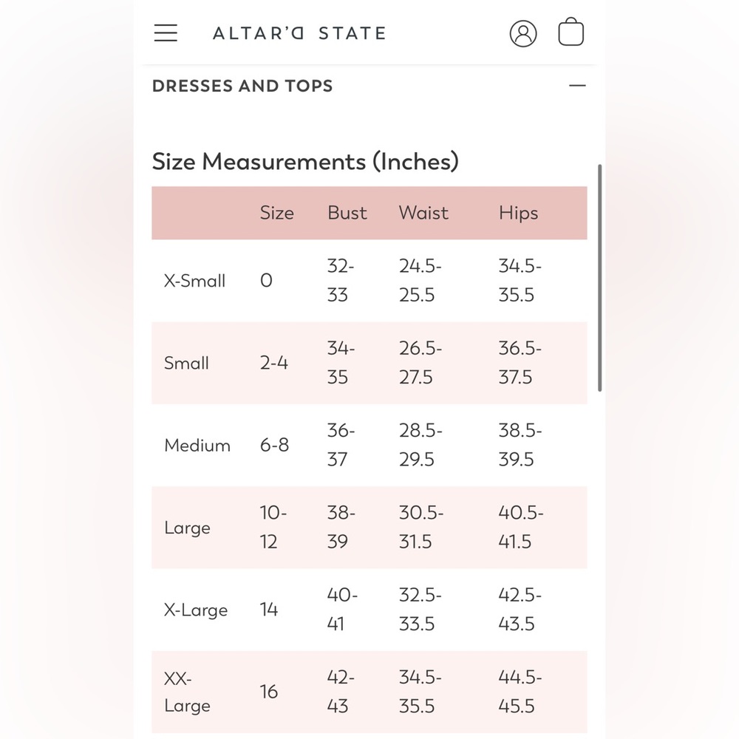The width and height of the screenshot is (739, 739).
Task: Select the X-Small row label
Action: pos(194,281)
